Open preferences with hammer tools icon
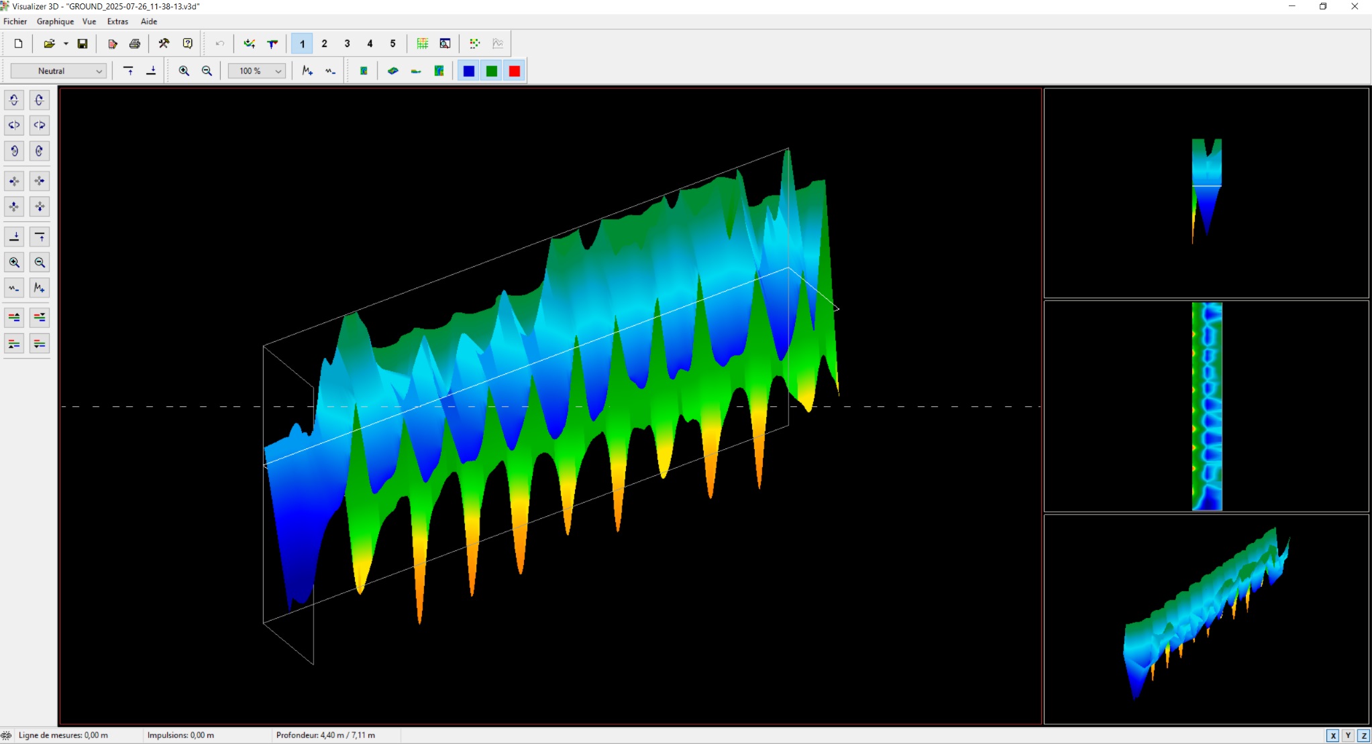 (x=164, y=44)
